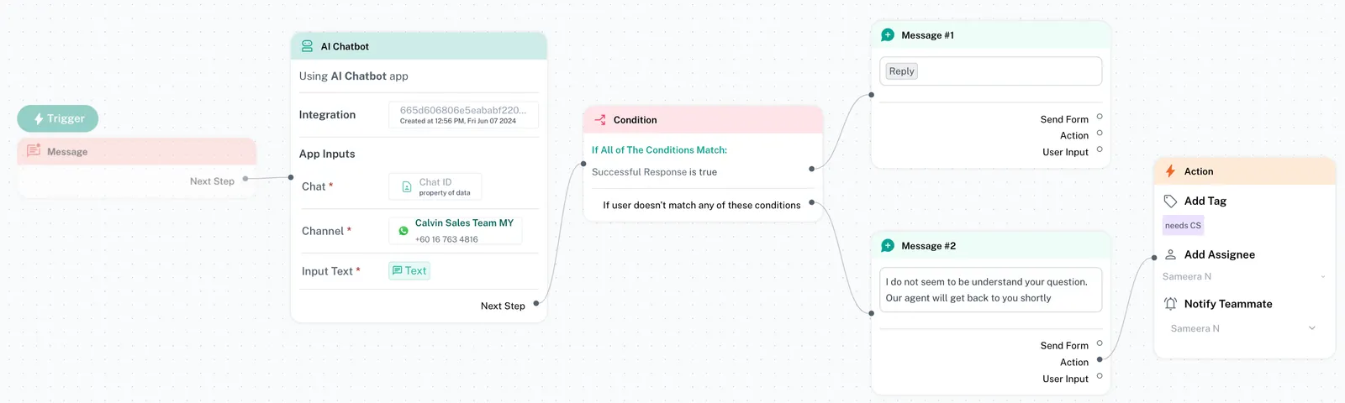Click the Notify Teammate bell icon
1345x403 pixels.
tap(1170, 304)
